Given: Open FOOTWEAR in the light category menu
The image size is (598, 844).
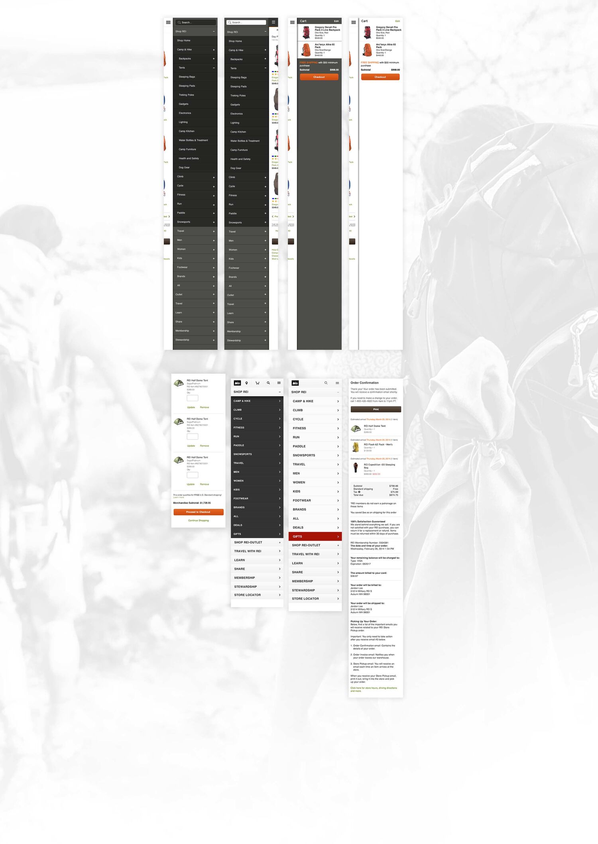Looking at the screenshot, I should pos(315,501).
